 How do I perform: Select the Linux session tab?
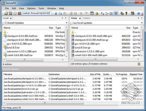coord(74,18)
